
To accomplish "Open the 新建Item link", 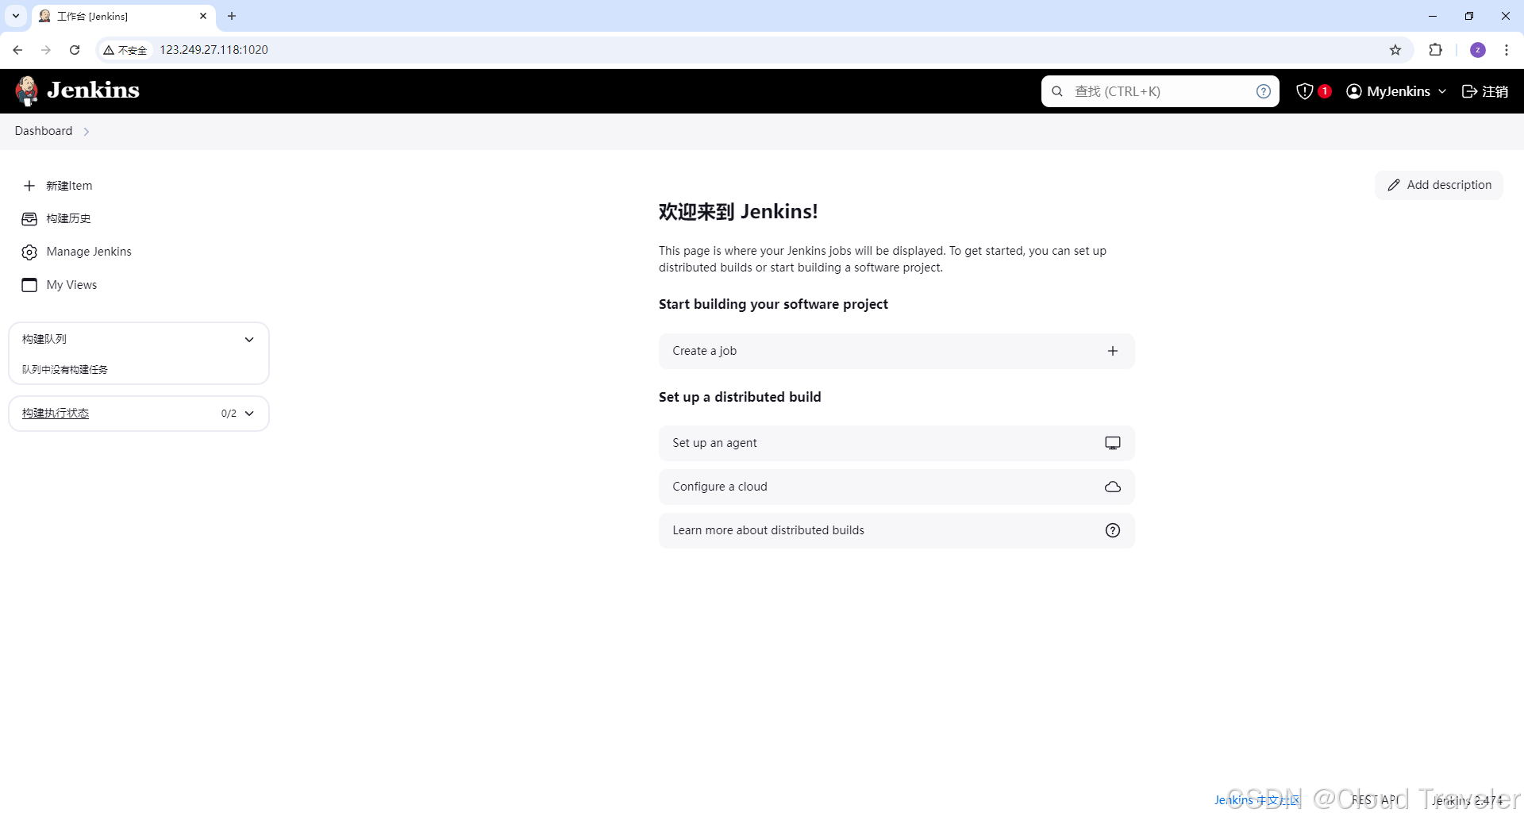I will (x=69, y=186).
